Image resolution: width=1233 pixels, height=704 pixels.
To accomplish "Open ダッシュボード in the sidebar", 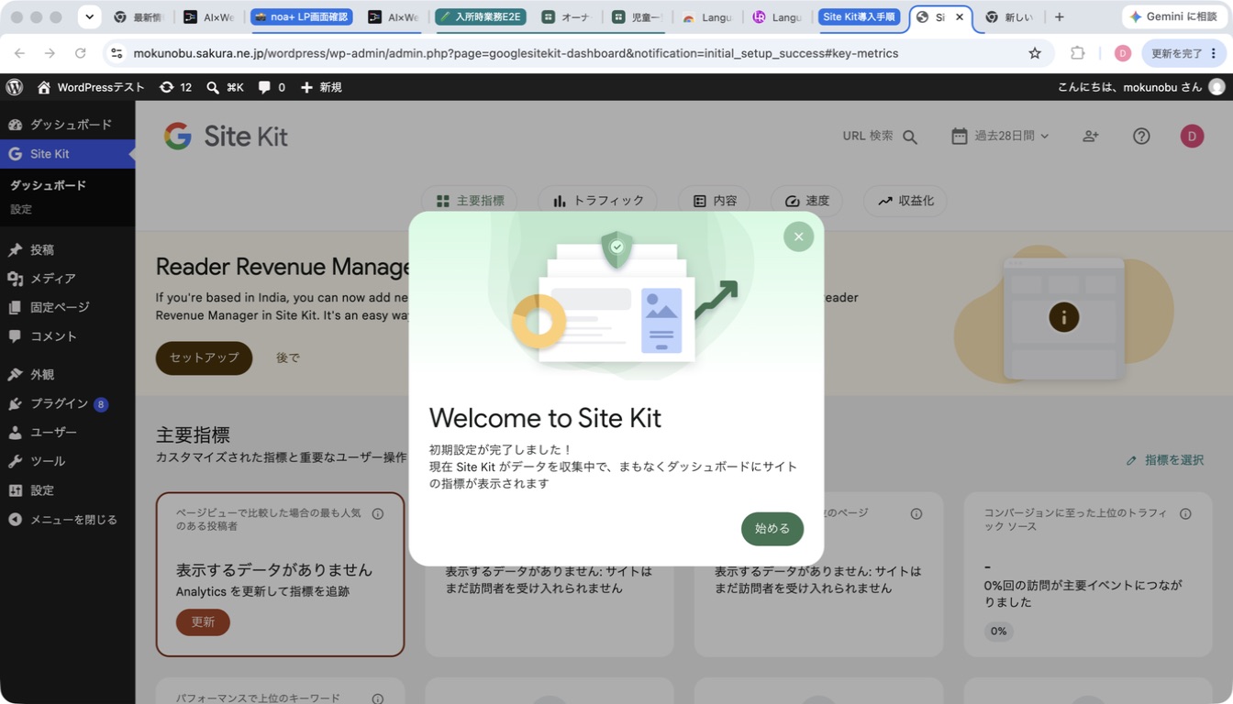I will coord(67,125).
